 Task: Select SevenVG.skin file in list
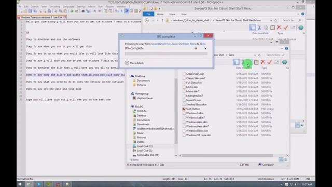click(193, 100)
